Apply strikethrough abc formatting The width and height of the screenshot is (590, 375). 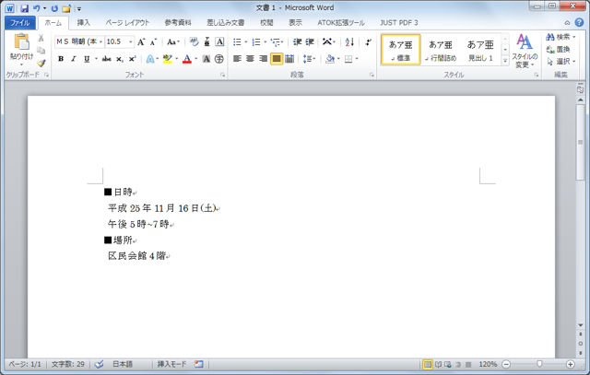pyautogui.click(x=107, y=59)
